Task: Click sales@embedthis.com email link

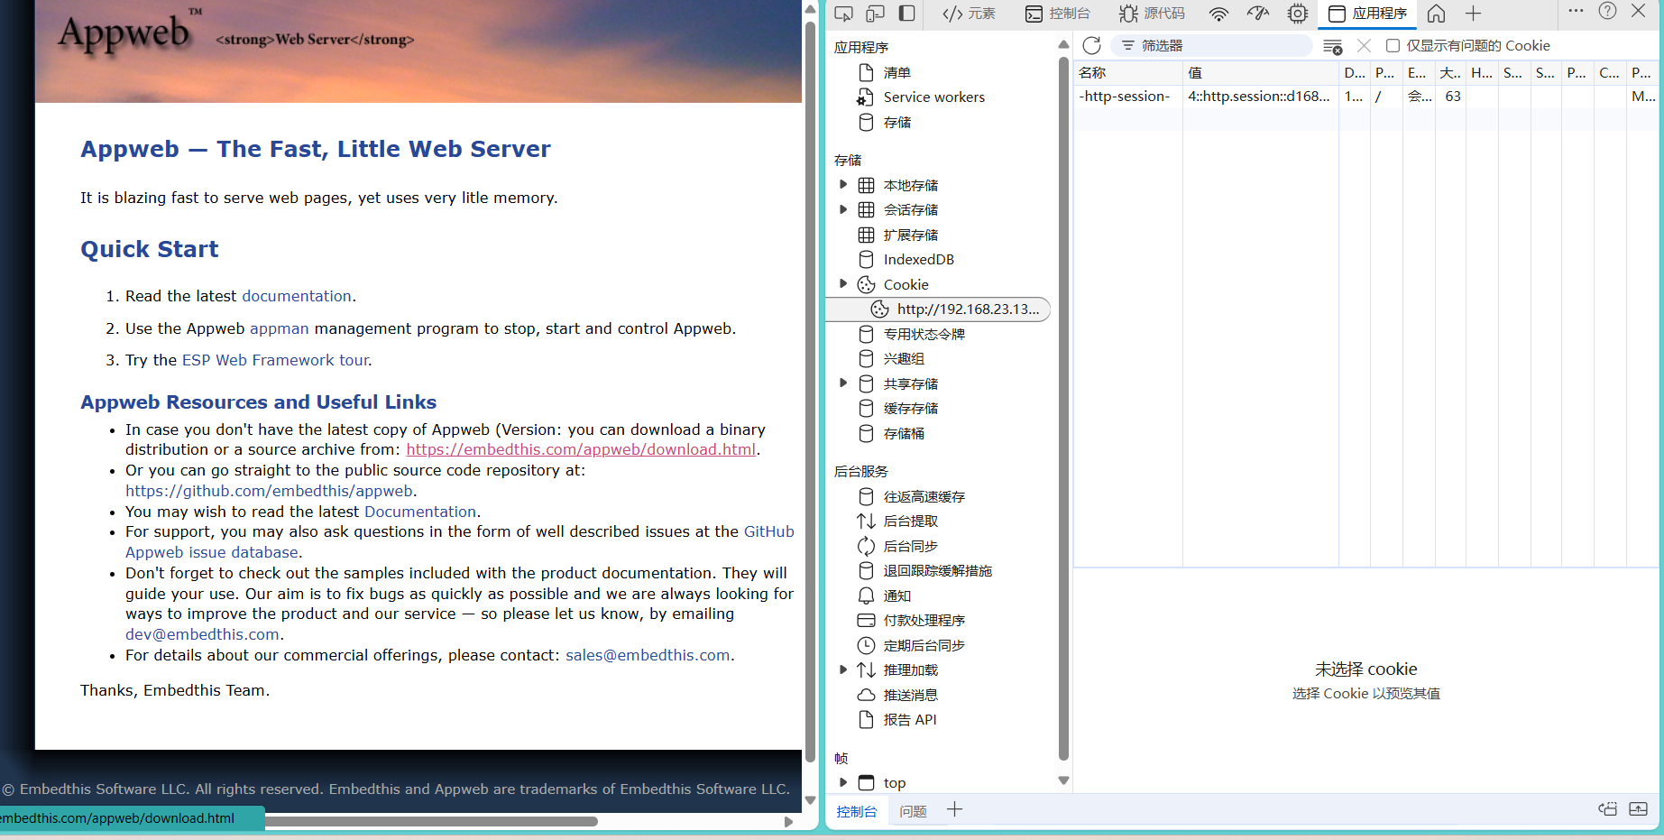Action: pos(648,655)
